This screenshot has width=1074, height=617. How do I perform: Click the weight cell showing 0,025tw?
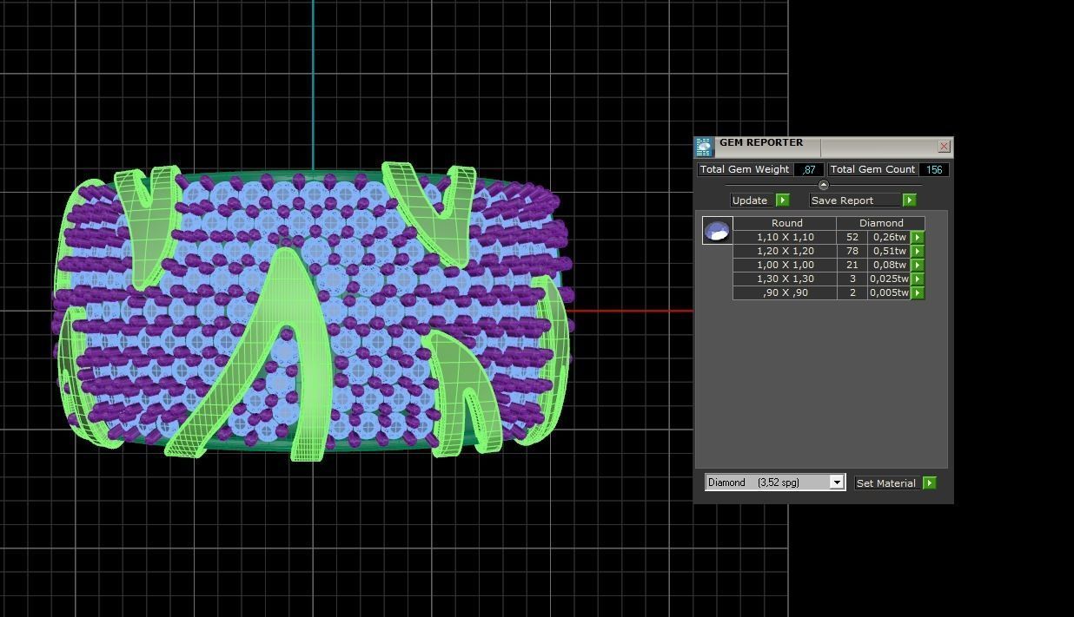pos(890,279)
